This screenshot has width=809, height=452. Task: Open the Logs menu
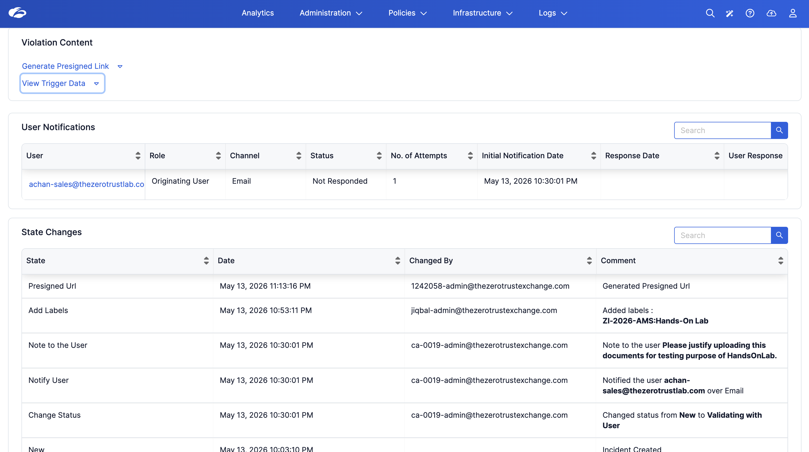tap(553, 13)
